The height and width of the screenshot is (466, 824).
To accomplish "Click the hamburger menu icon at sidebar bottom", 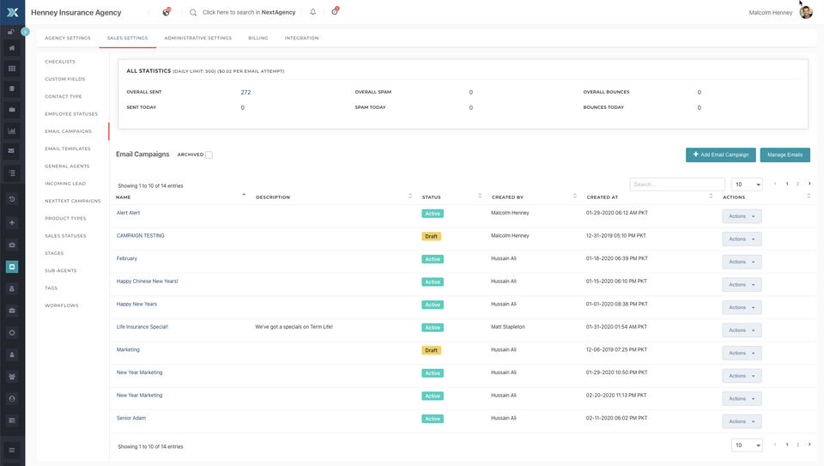I will pyautogui.click(x=12, y=450).
